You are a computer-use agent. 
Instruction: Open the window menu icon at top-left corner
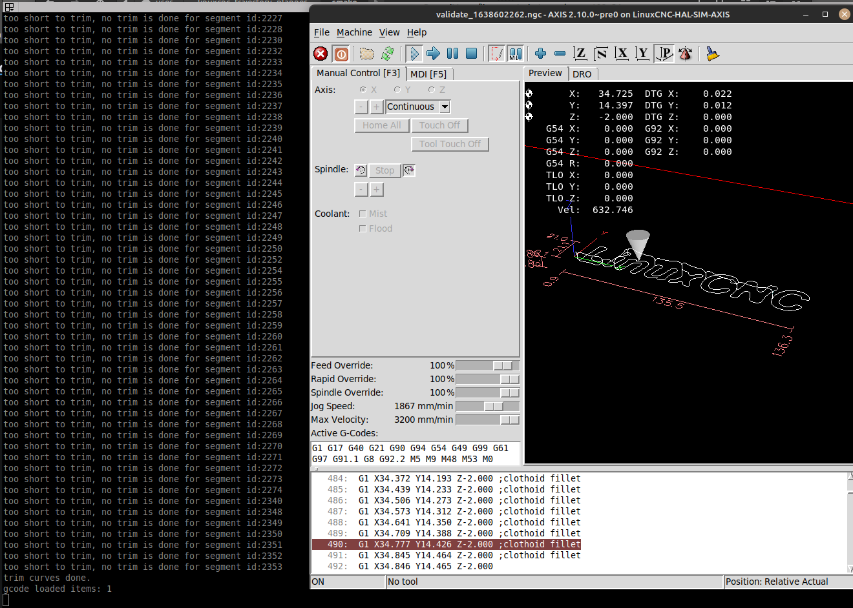pyautogui.click(x=9, y=7)
